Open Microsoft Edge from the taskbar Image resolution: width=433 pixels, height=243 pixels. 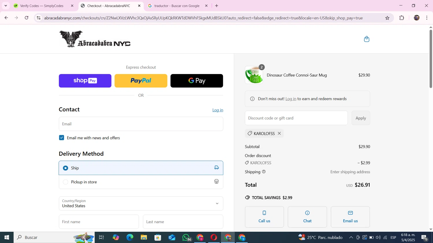click(x=130, y=238)
